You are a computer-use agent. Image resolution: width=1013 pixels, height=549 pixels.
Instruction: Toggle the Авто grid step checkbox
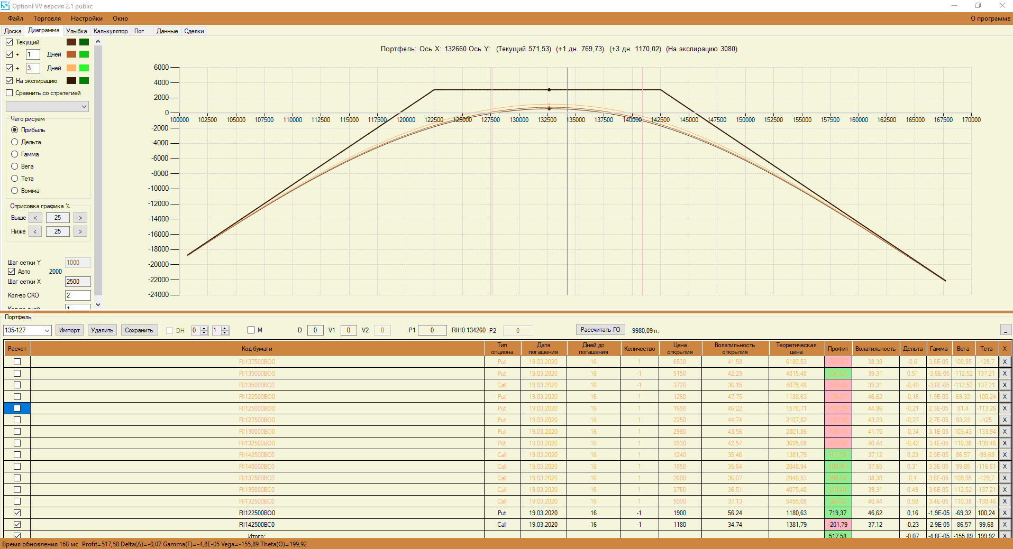click(x=11, y=272)
